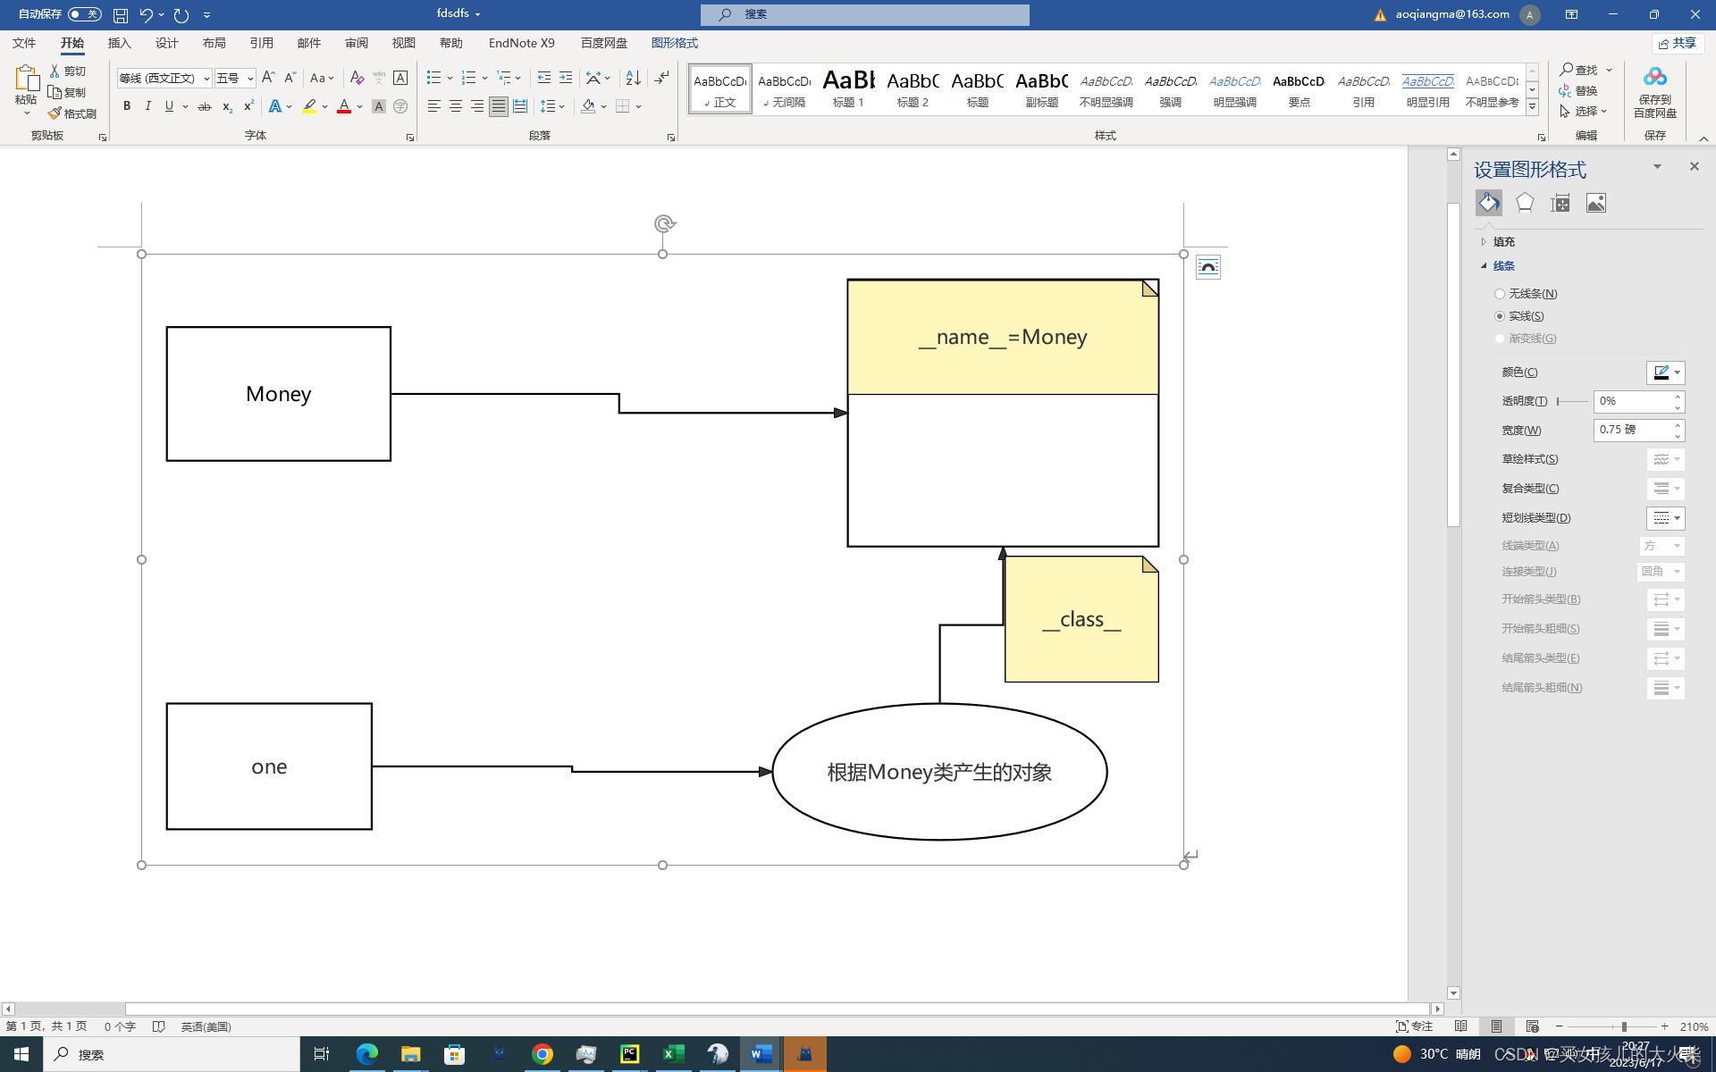Image resolution: width=1716 pixels, height=1072 pixels.
Task: Select the Picture icon in format pane
Action: tap(1596, 203)
